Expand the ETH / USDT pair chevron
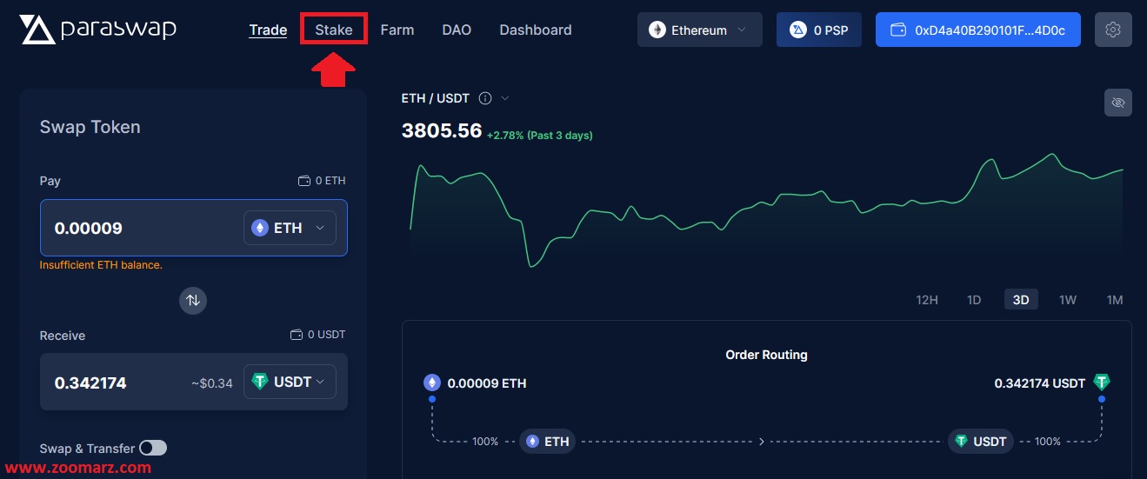Screen dimensions: 1147x479 coord(505,98)
